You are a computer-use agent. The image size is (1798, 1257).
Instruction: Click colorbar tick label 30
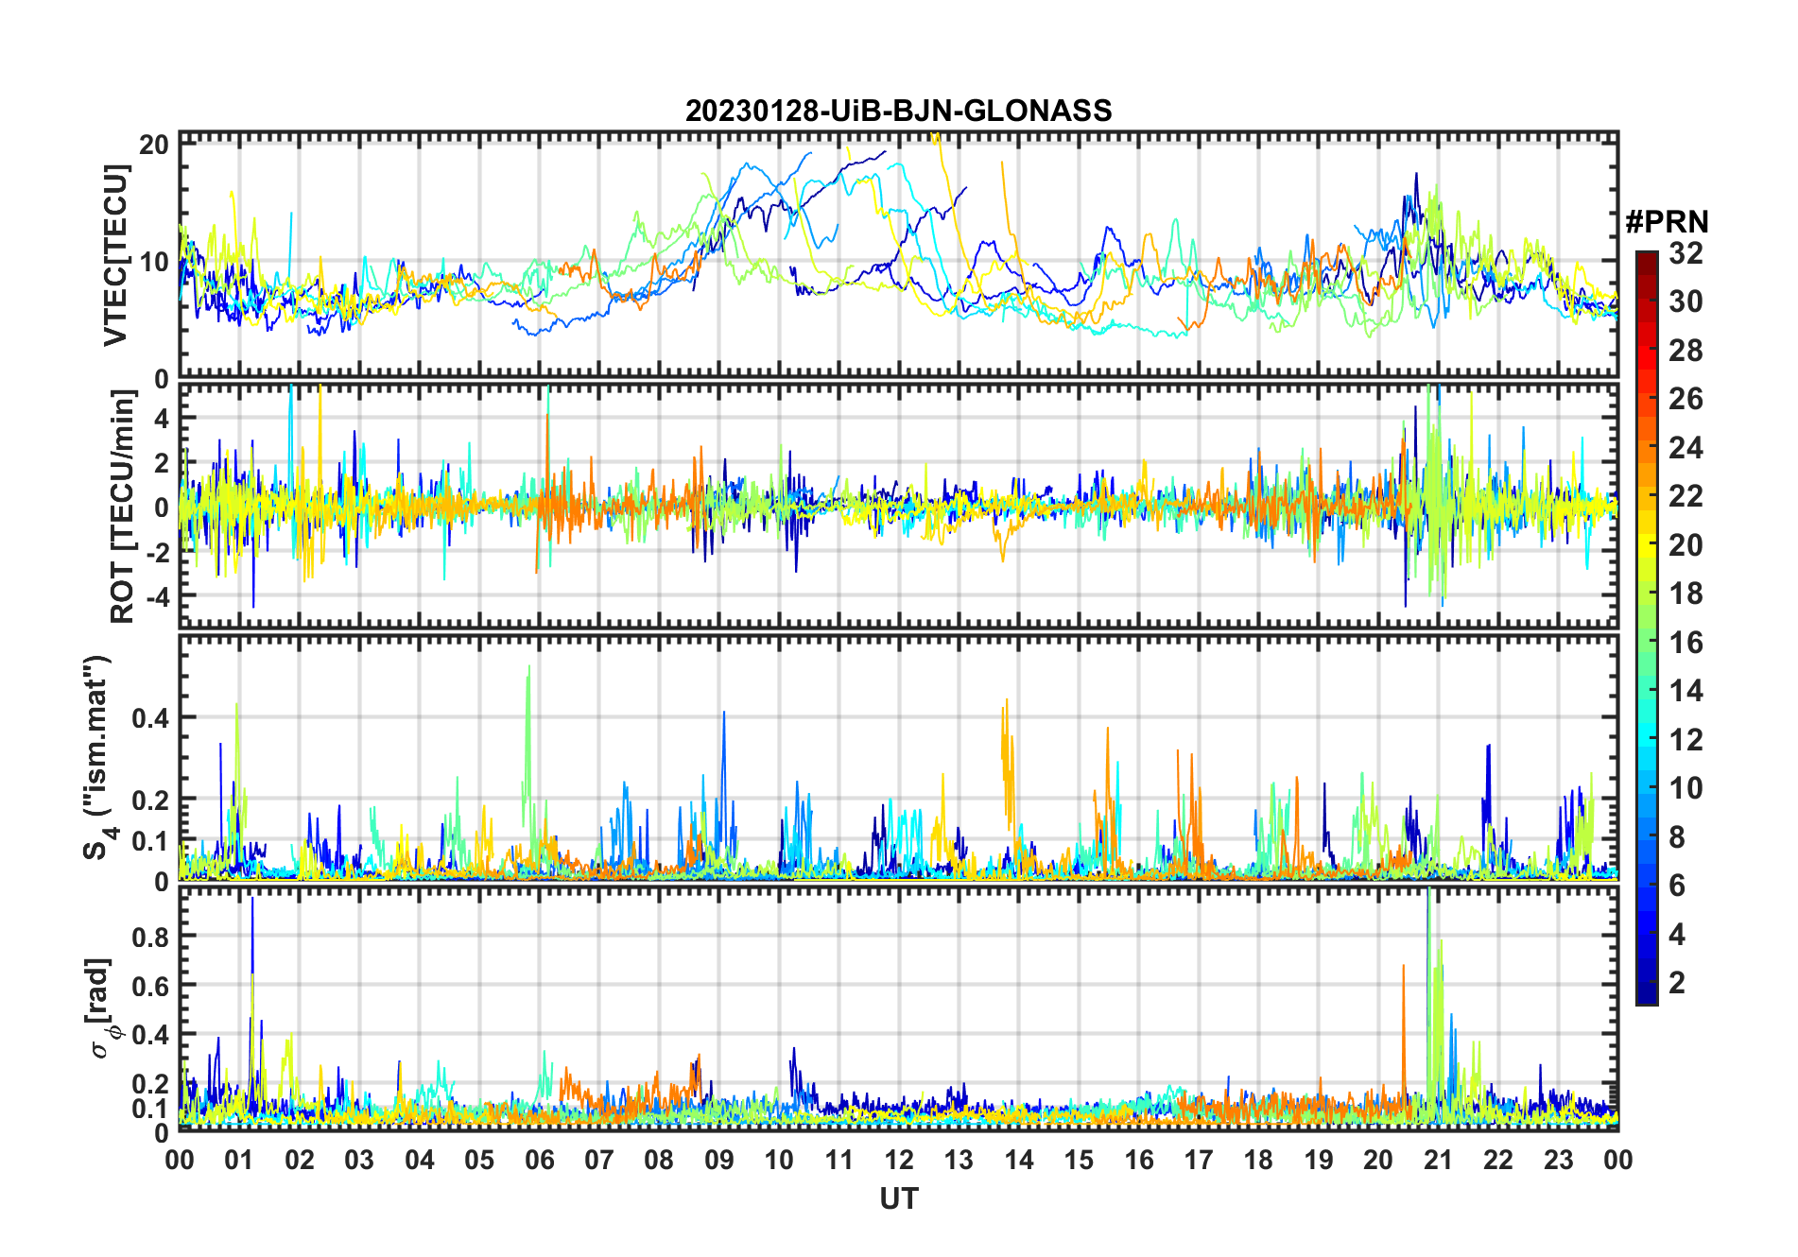(1686, 301)
